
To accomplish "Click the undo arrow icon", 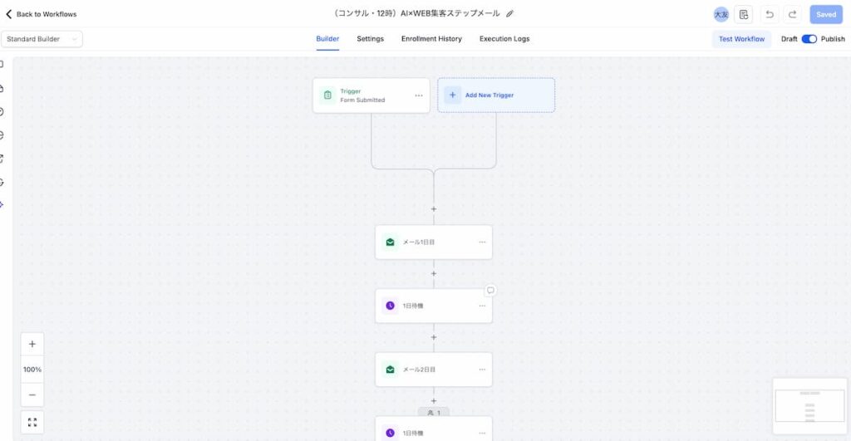I will [769, 14].
